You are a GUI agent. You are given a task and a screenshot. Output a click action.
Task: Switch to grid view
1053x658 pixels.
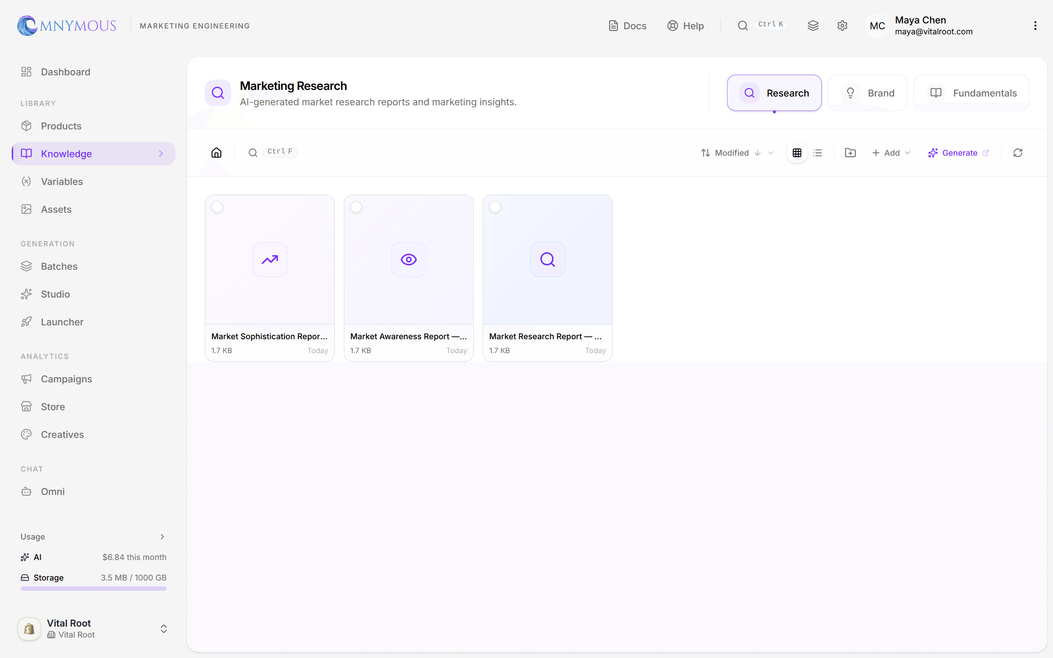(x=797, y=153)
